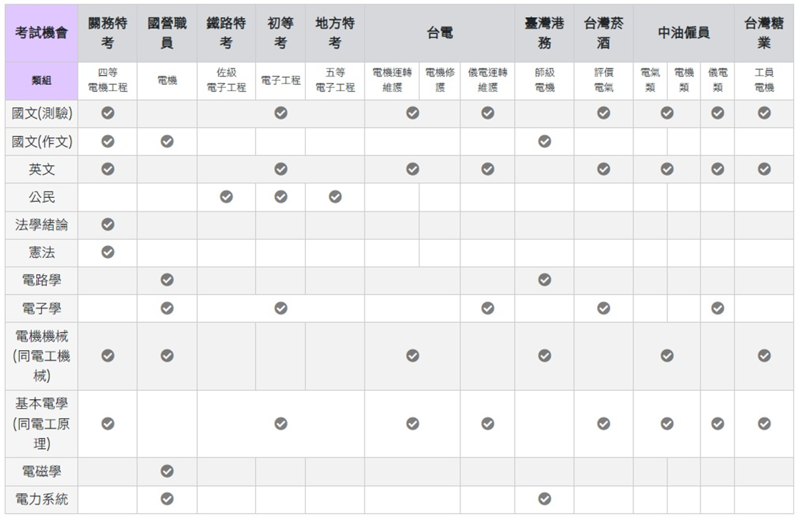Click the 電機機械(同電工機械) row label
The width and height of the screenshot is (802, 518).
[x=41, y=356]
